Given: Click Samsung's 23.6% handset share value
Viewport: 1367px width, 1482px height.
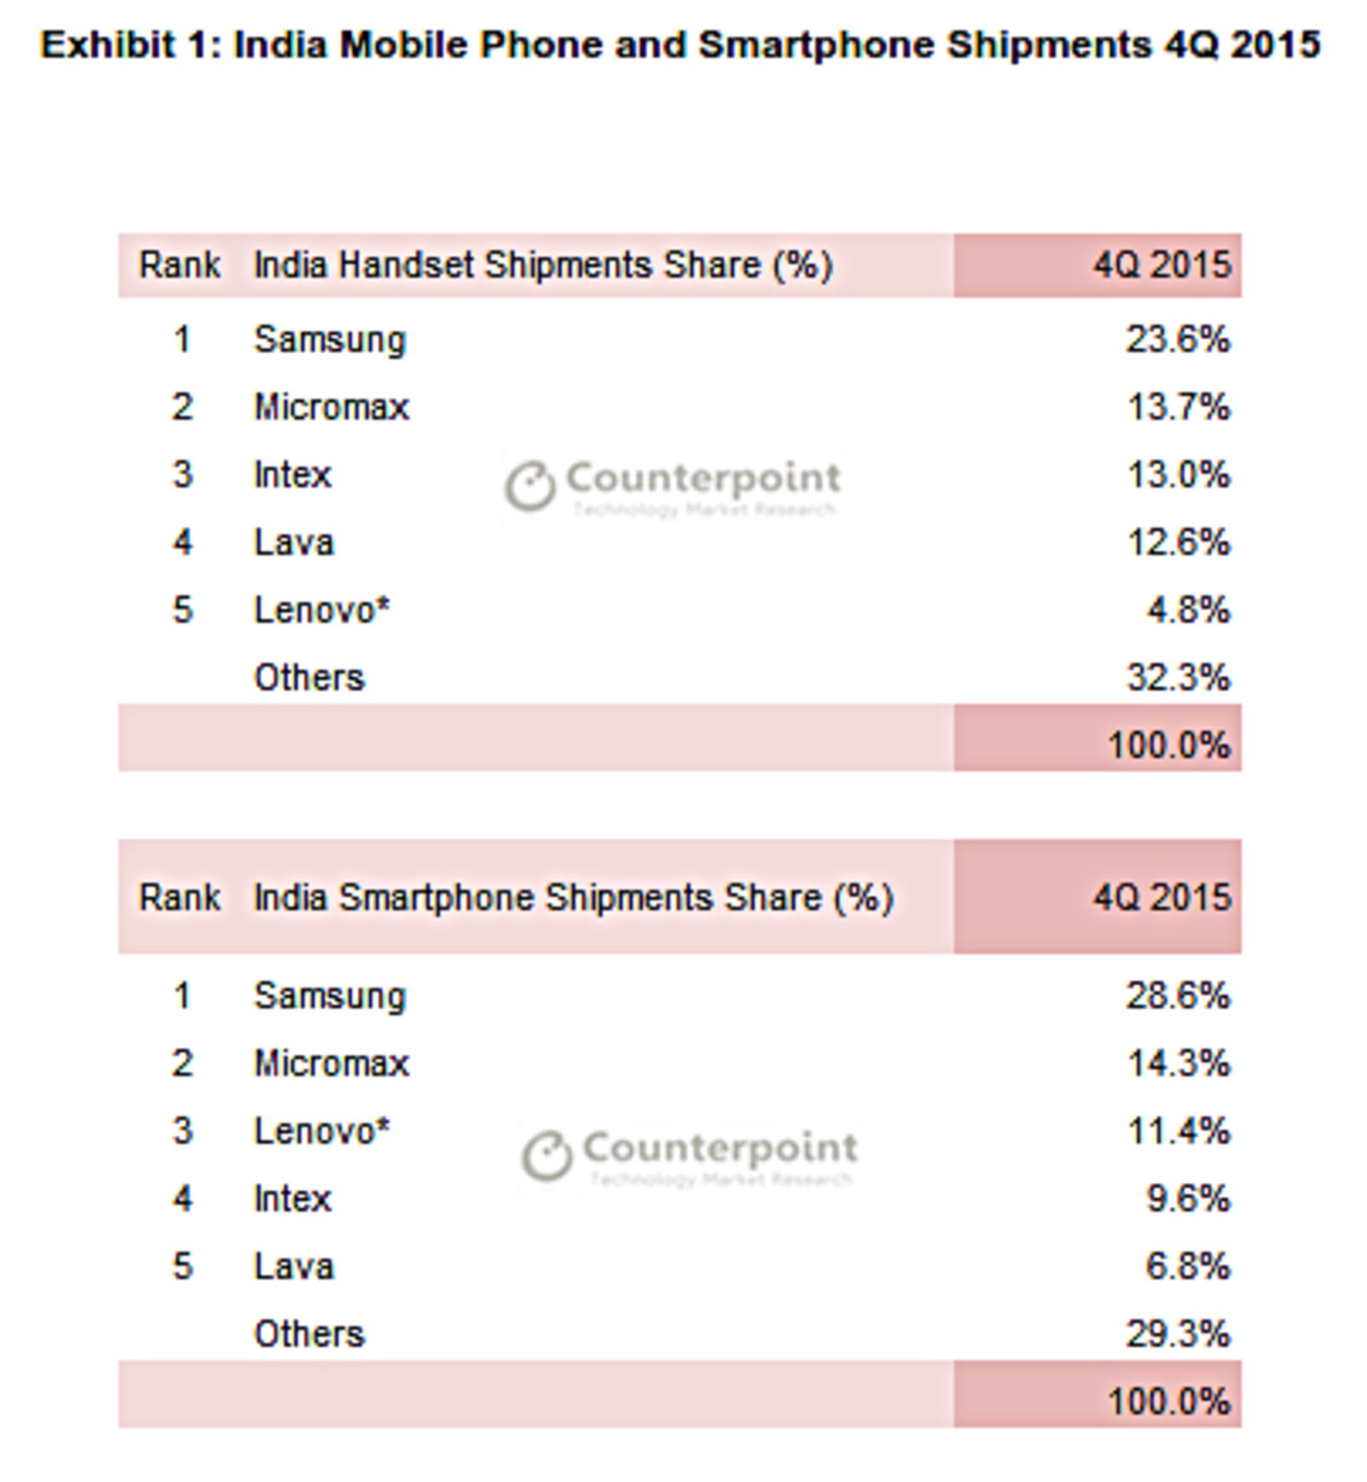Looking at the screenshot, I should 1177,340.
